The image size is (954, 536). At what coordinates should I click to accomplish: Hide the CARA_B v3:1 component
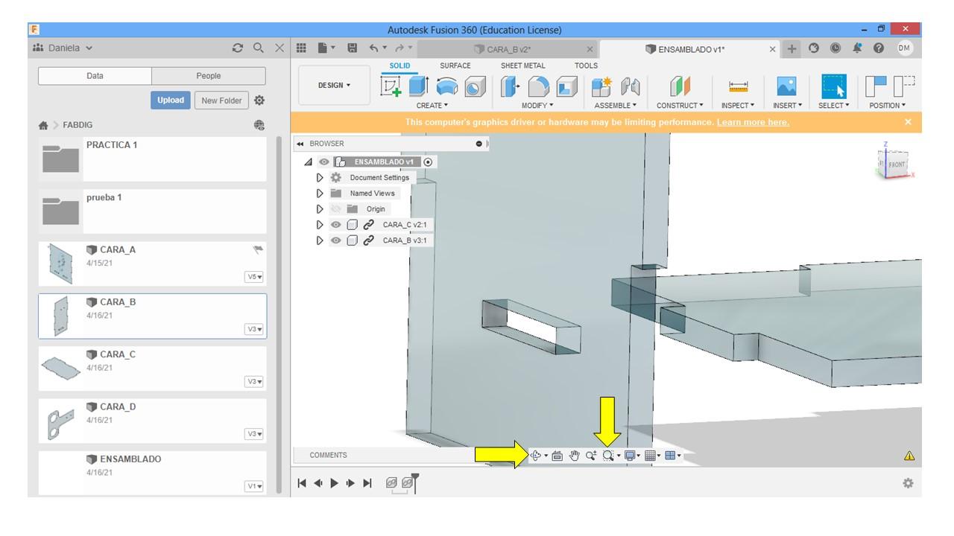pyautogui.click(x=335, y=240)
